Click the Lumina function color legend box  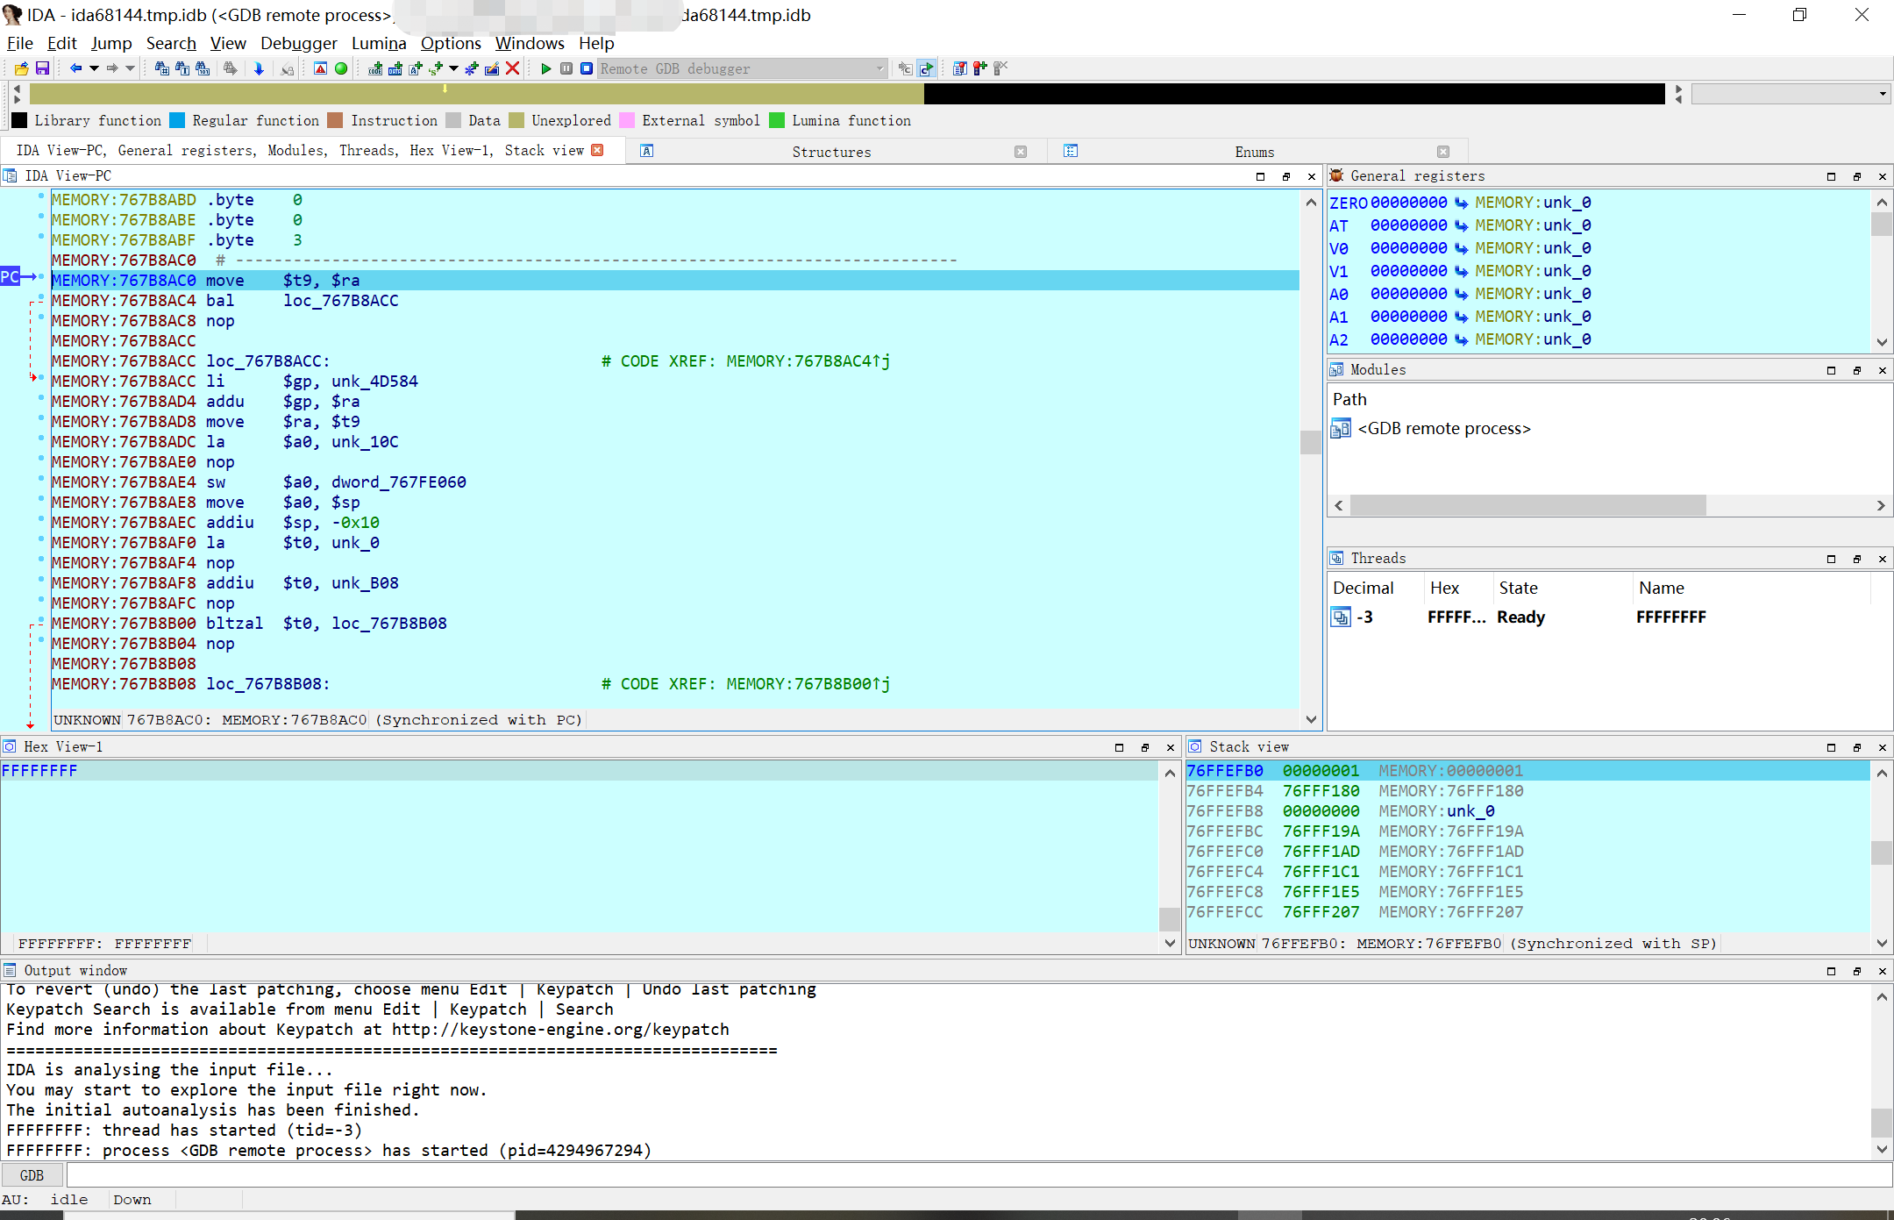click(x=778, y=120)
